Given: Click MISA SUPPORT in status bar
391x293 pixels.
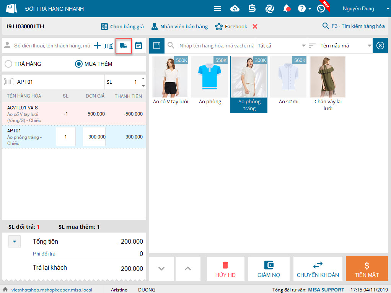Looking at the screenshot, I should [x=326, y=290].
